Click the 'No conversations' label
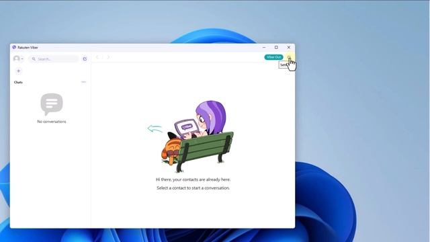Viewport: 430px width, 242px height. [52, 122]
